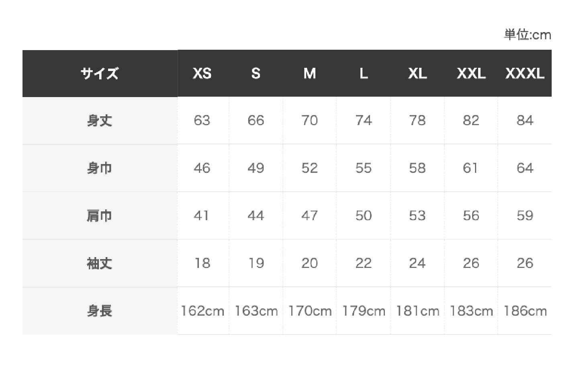Click the 186cm height cell
The height and width of the screenshot is (369, 581).
tap(525, 311)
